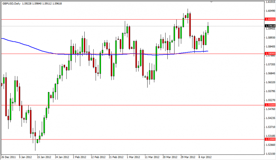276x160 pixels.
Task: Click the 1.53185 price axis label
Action: pyautogui.click(x=270, y=136)
